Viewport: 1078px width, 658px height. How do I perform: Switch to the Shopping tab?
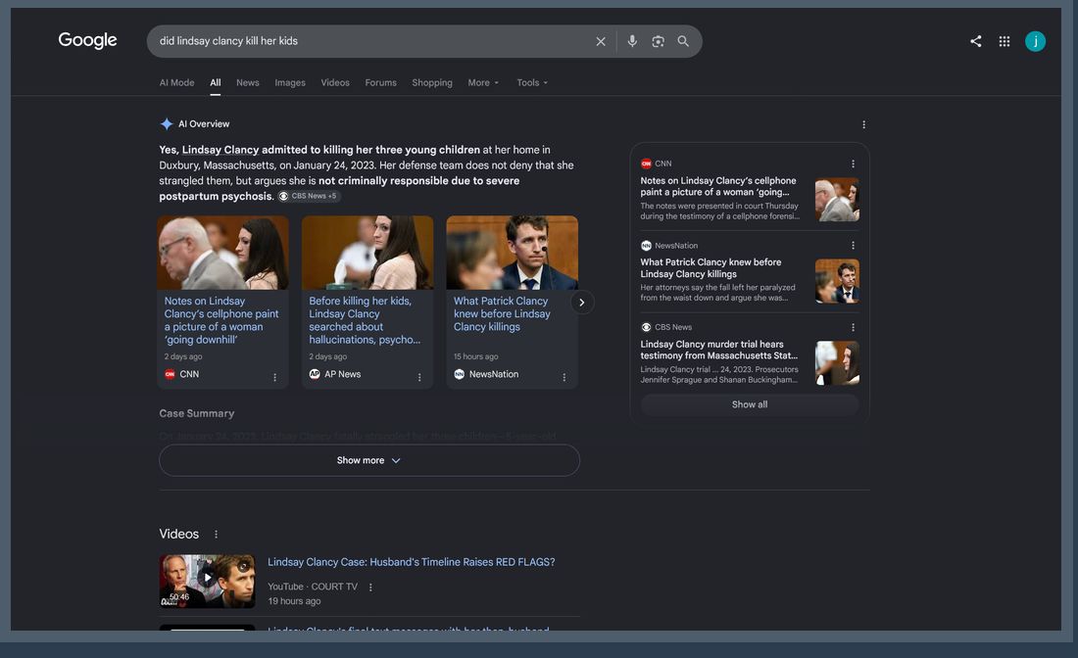click(432, 82)
